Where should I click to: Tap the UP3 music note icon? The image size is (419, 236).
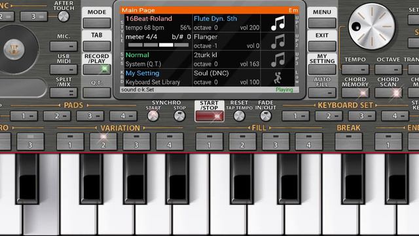point(278,60)
